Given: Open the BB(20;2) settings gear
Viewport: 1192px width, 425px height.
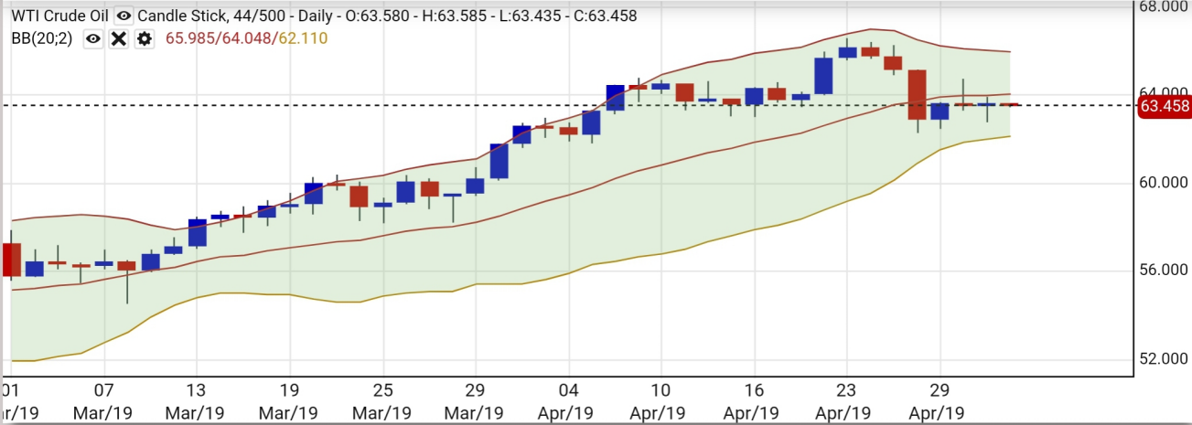Looking at the screenshot, I should [x=144, y=38].
